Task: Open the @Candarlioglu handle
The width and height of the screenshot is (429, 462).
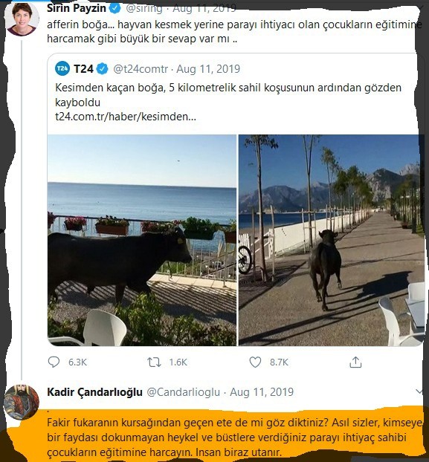Action: coord(184,392)
